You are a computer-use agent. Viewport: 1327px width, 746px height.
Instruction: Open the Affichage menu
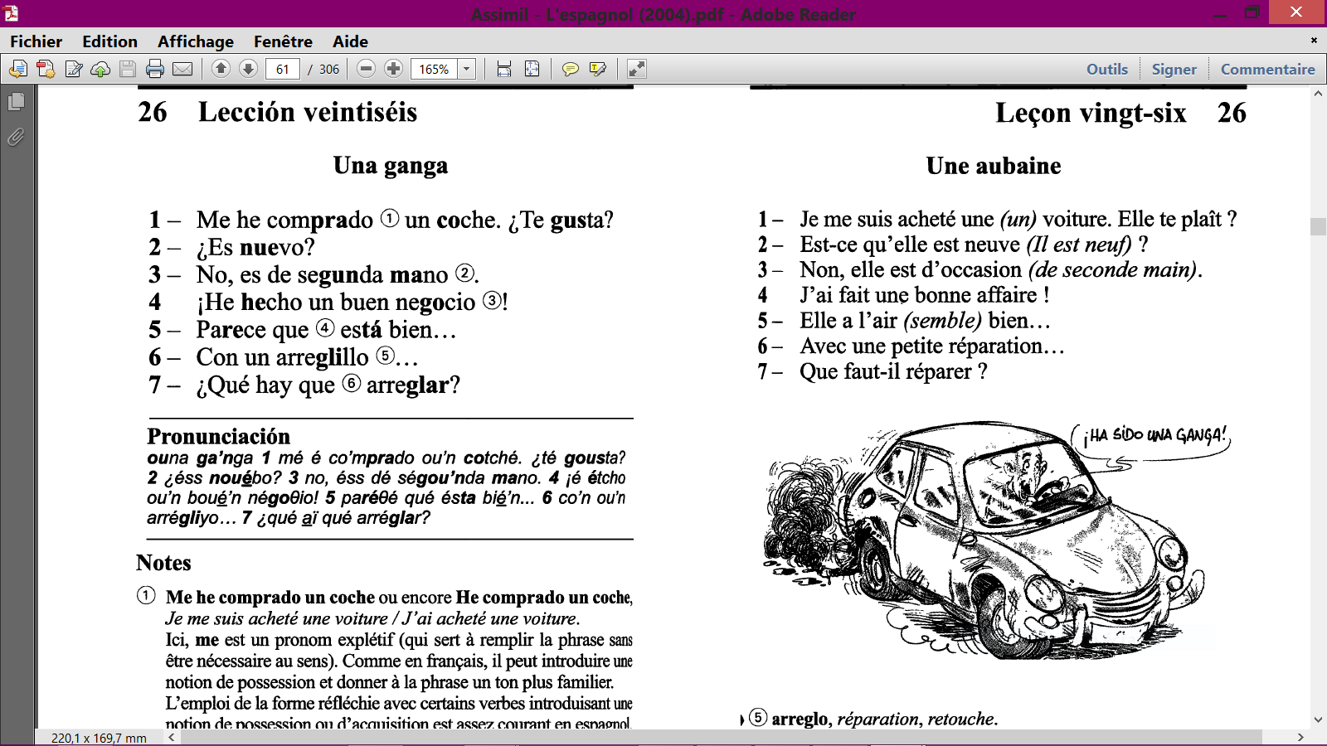click(x=196, y=41)
